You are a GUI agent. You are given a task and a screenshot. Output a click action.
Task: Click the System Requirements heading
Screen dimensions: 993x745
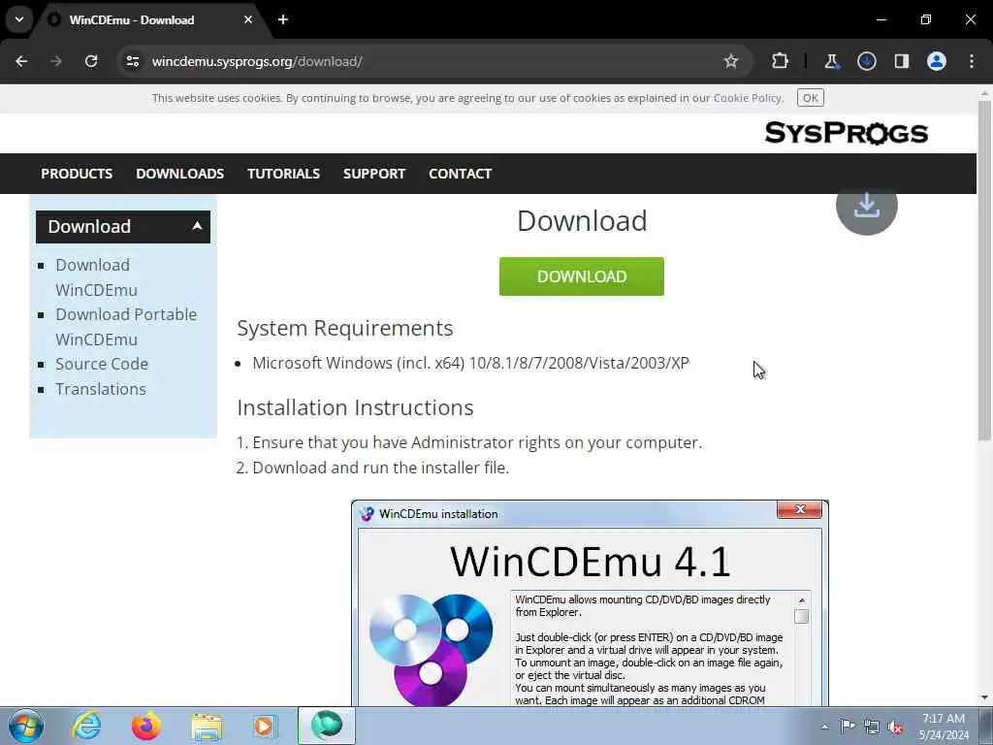click(x=345, y=328)
